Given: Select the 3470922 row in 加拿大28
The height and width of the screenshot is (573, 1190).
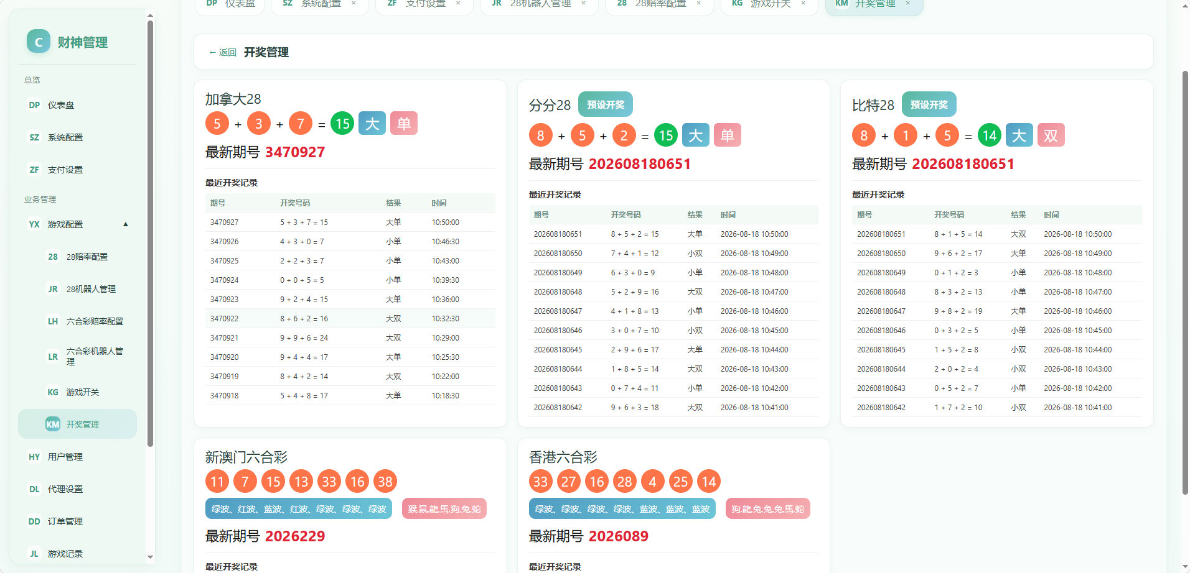Looking at the screenshot, I should point(350,318).
